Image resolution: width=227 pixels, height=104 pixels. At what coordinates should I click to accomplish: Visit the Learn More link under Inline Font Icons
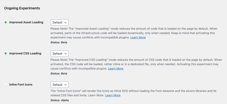(x=113, y=95)
